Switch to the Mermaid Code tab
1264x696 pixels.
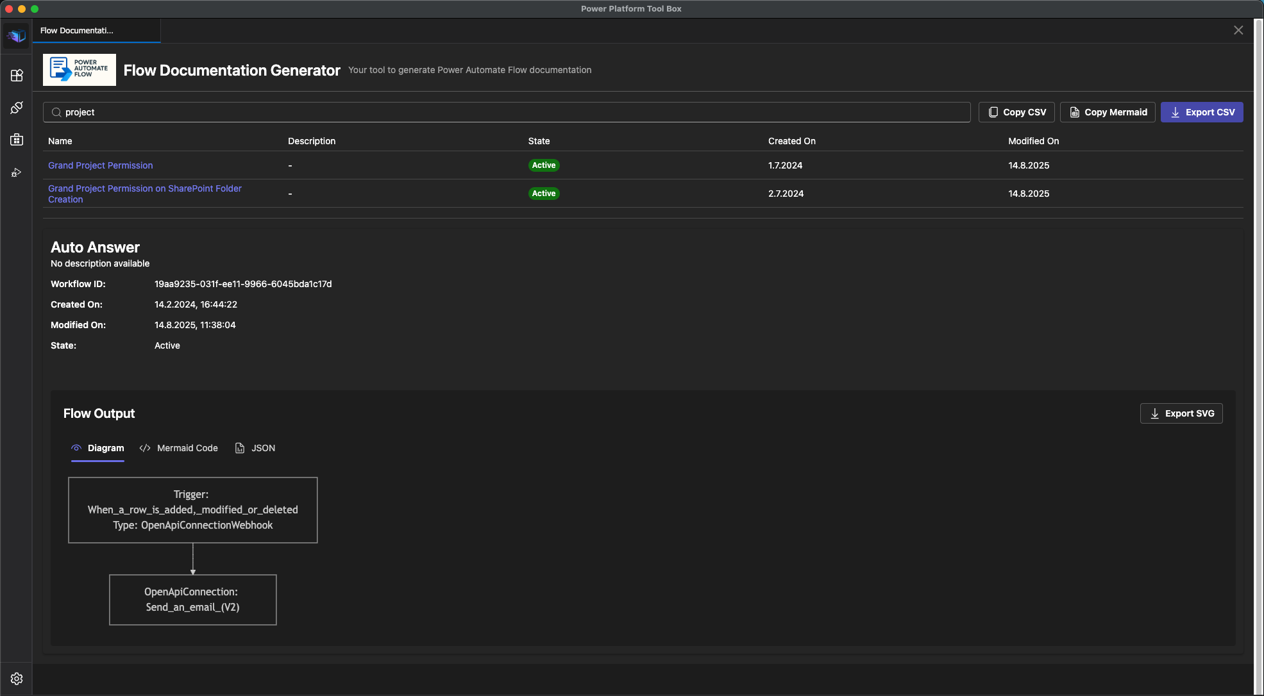[187, 448]
